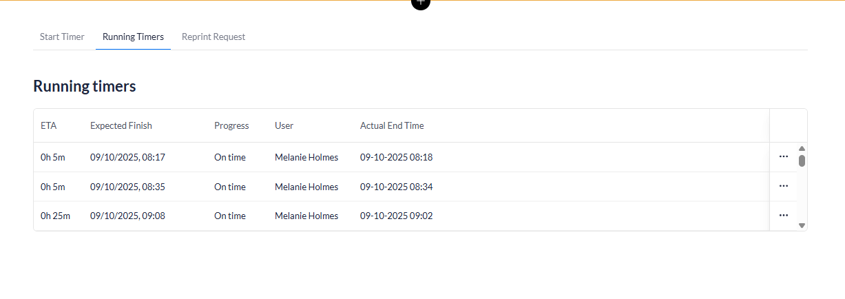
Task: Select the Running Timers tab
Action: 133,37
